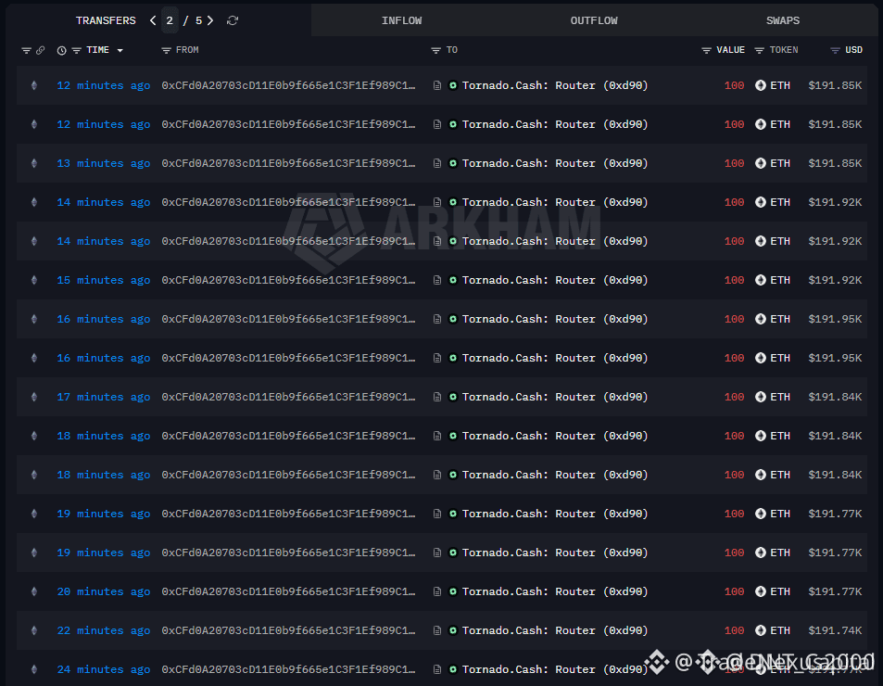Click Ethereum chain icon on 17 minutes row

coord(33,397)
